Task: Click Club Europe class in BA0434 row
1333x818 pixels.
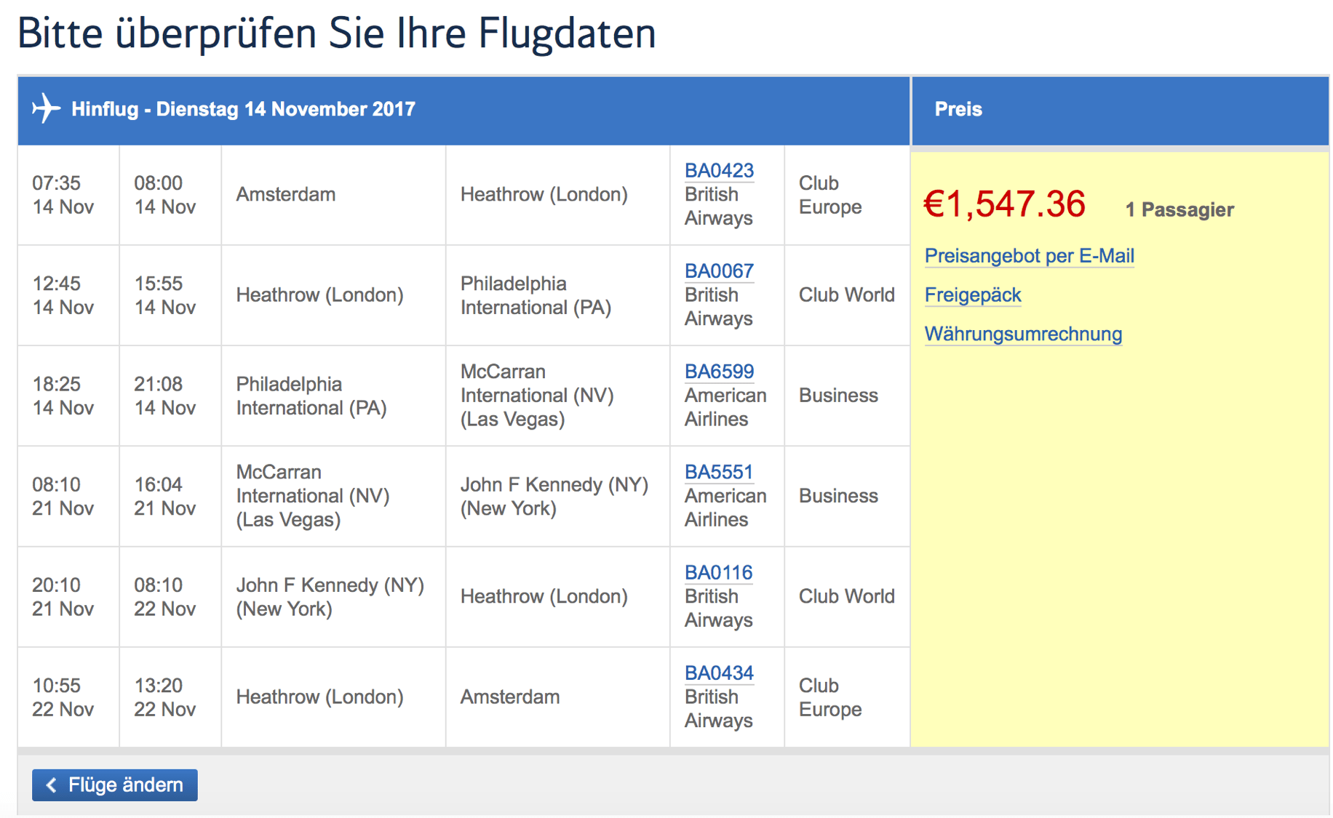Action: (x=830, y=697)
